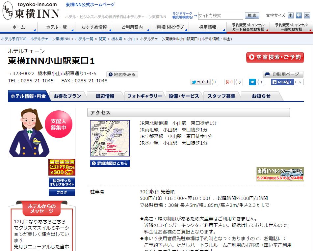This screenshot has width=313, height=251.
Task: Open the 東横INNクラブ menu
Action: pyautogui.click(x=170, y=27)
